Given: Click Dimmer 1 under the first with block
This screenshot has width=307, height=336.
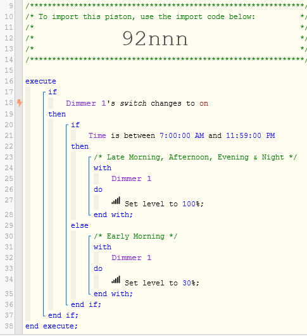Looking at the screenshot, I should 132,178.
